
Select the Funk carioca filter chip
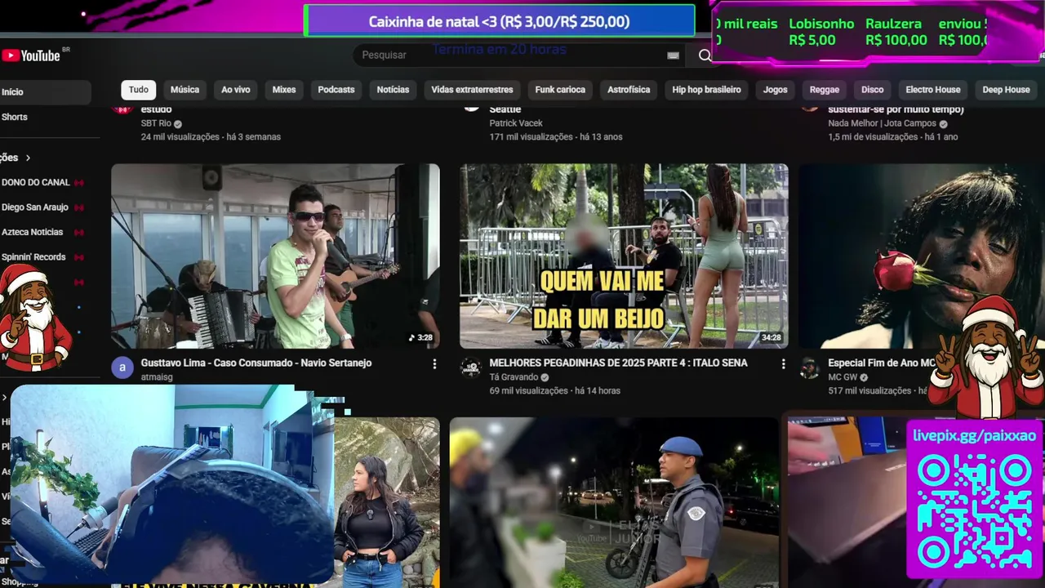tap(560, 90)
